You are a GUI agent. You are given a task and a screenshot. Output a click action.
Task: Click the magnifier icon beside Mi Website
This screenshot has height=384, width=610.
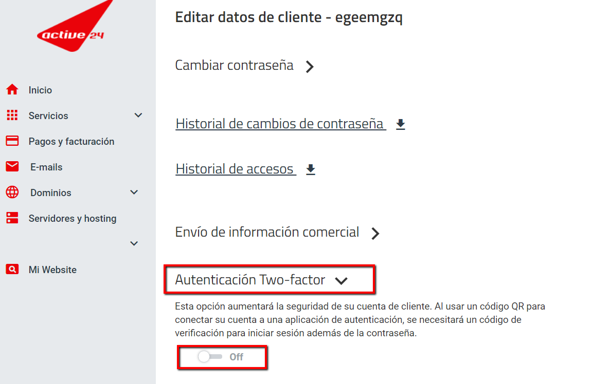(12, 270)
